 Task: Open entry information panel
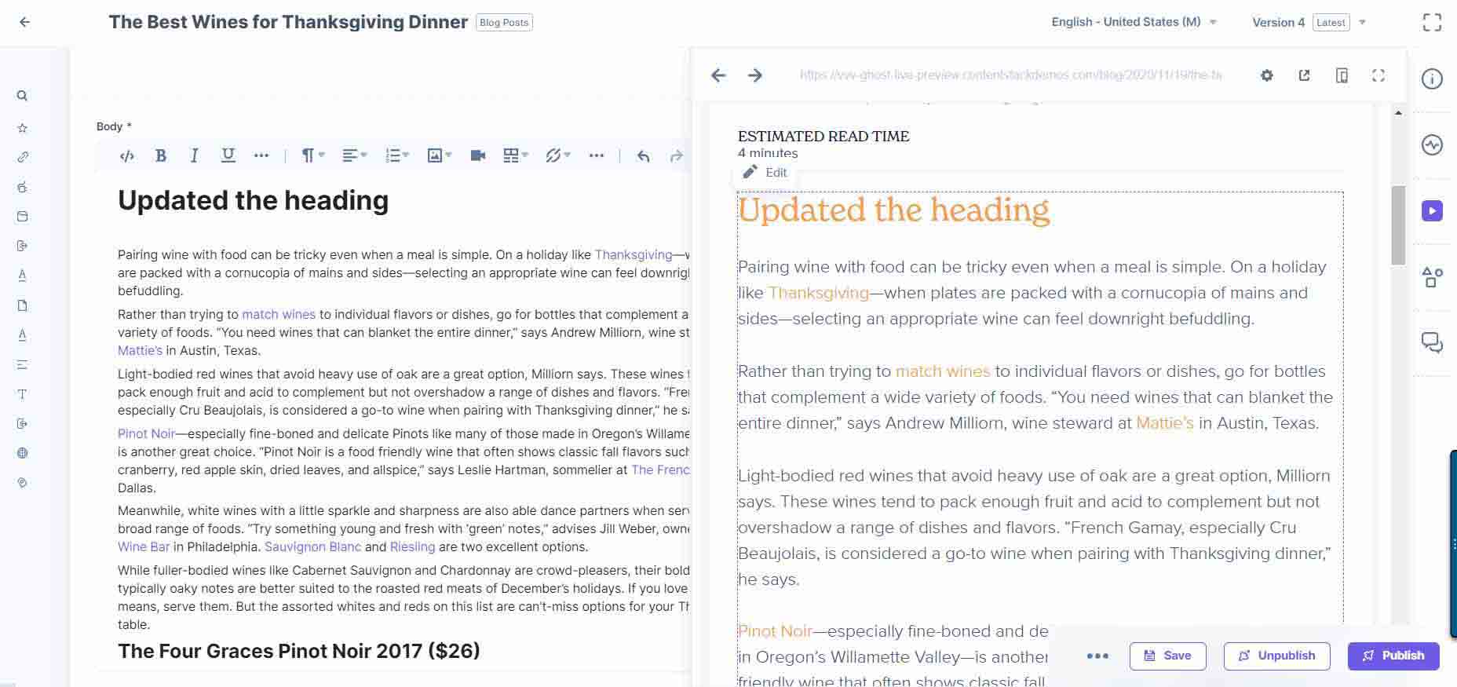[1432, 79]
